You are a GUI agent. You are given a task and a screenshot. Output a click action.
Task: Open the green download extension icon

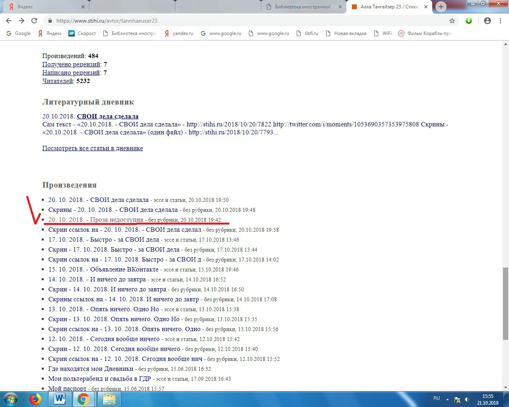point(469,21)
